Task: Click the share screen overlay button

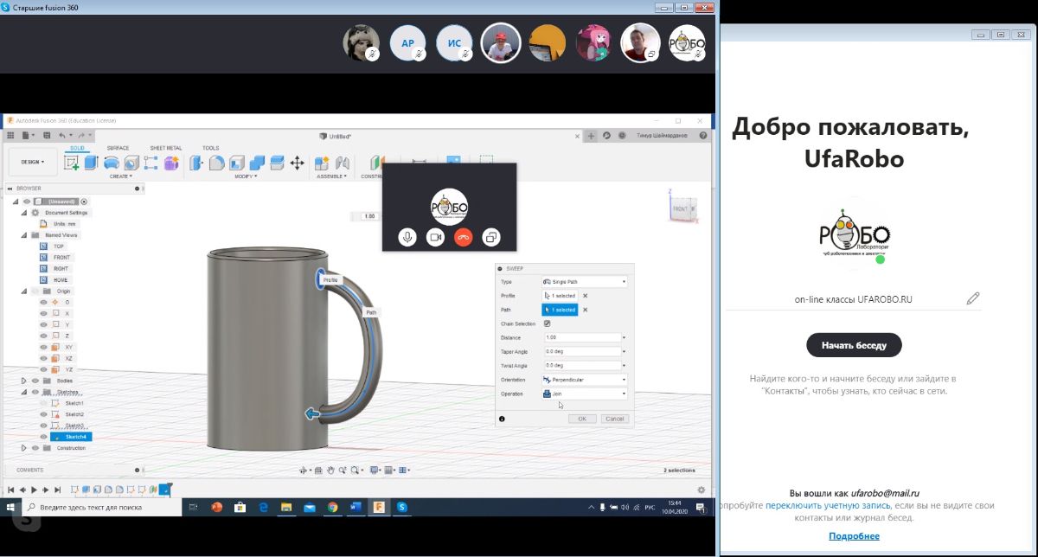Action: coord(491,237)
